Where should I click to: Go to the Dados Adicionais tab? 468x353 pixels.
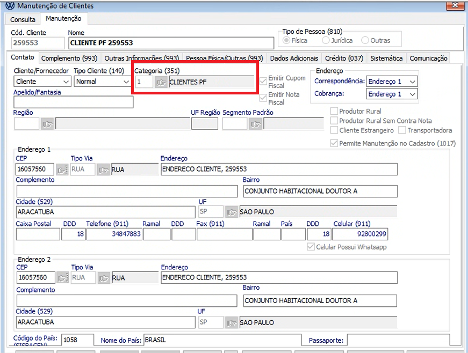294,58
